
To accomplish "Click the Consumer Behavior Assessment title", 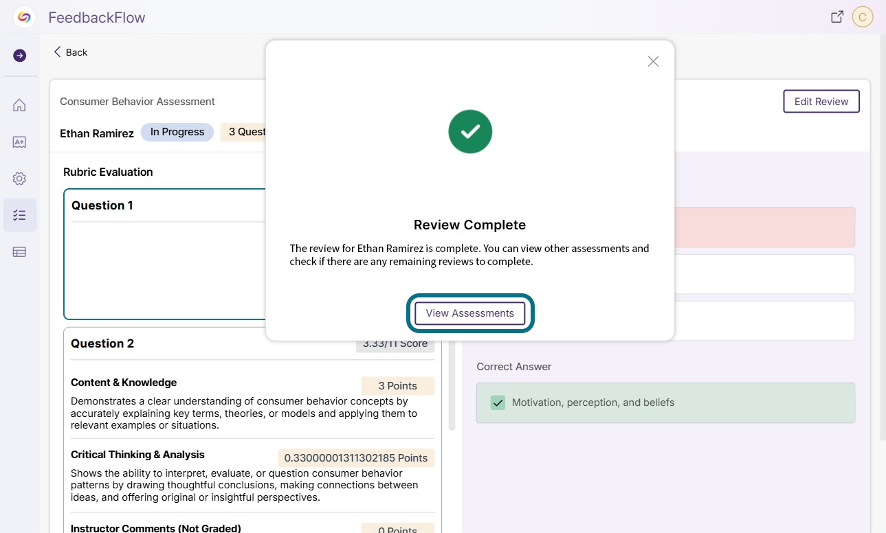I will coord(137,102).
